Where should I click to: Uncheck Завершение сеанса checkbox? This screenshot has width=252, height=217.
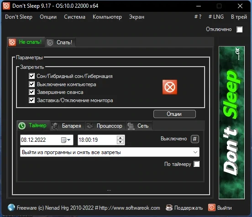tap(31, 92)
